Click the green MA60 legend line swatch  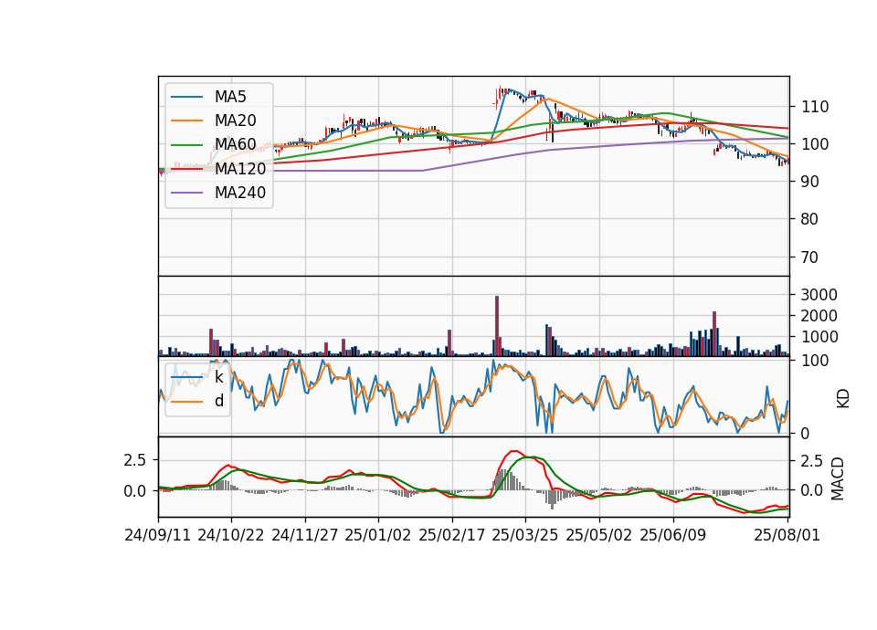click(x=186, y=145)
